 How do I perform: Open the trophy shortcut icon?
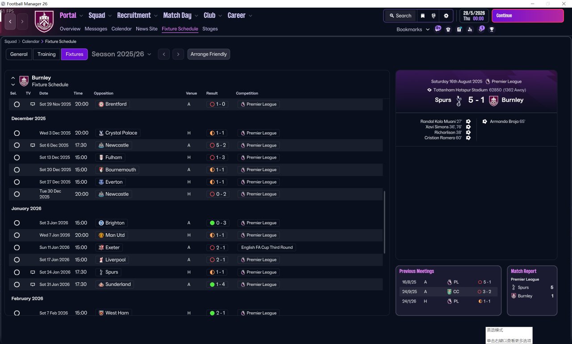point(492,29)
